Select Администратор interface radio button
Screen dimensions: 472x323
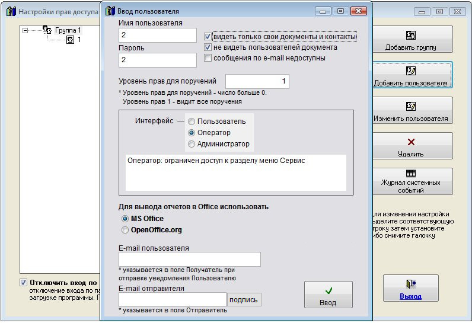(x=192, y=144)
